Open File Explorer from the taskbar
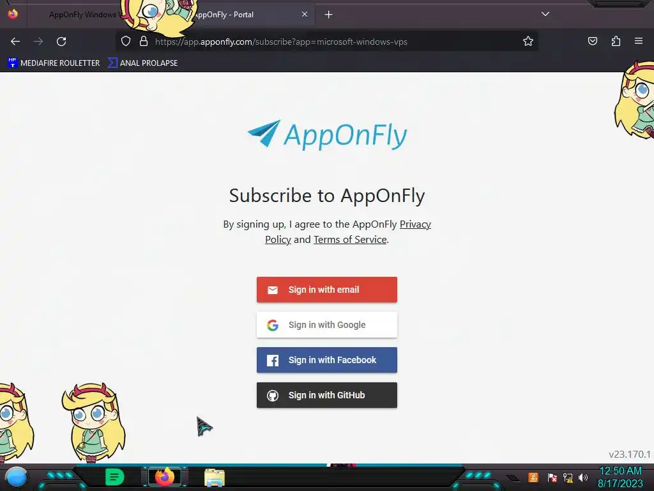The height and width of the screenshot is (491, 654). pos(215,478)
